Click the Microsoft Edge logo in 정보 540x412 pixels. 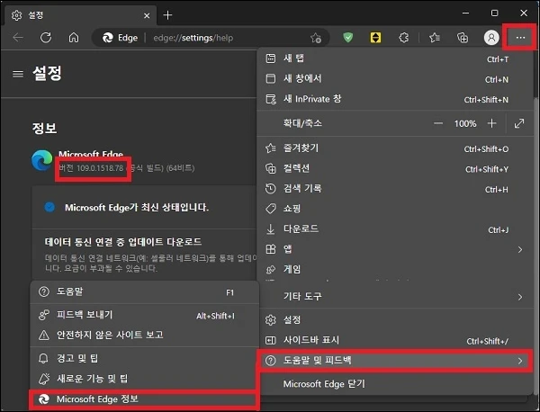pyautogui.click(x=41, y=160)
